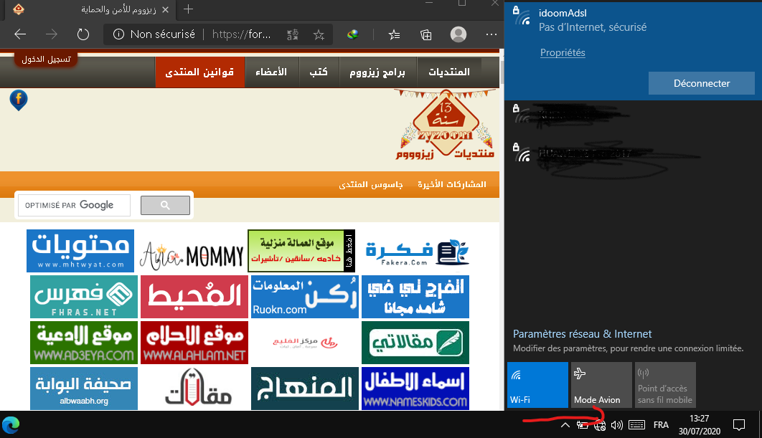This screenshot has height=438, width=762.
Task: Open the volume speaker tray icon
Action: point(617,425)
